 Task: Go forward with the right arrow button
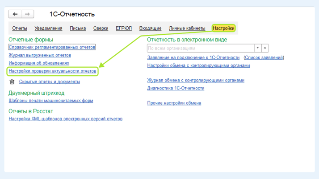click(x=27, y=14)
